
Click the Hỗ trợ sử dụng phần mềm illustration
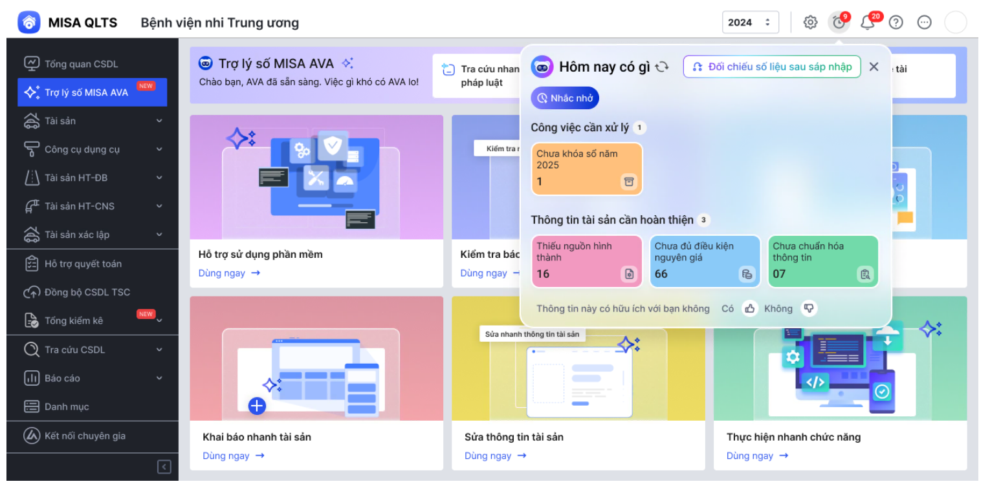point(316,177)
